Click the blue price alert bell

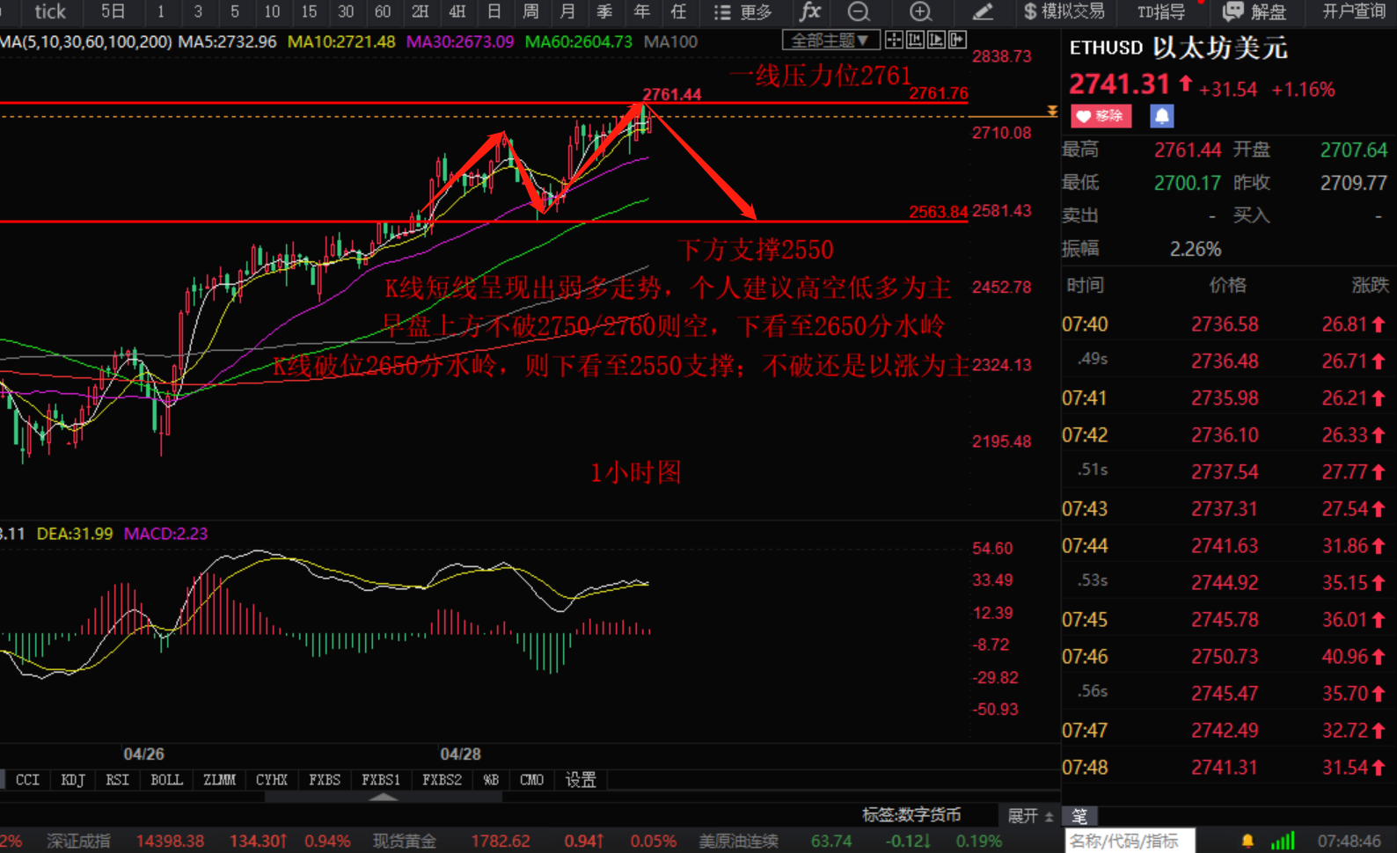point(1161,116)
